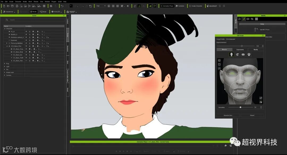Open the Transformer dropdown
The width and height of the screenshot is (287, 155).
pyautogui.click(x=9, y=12)
